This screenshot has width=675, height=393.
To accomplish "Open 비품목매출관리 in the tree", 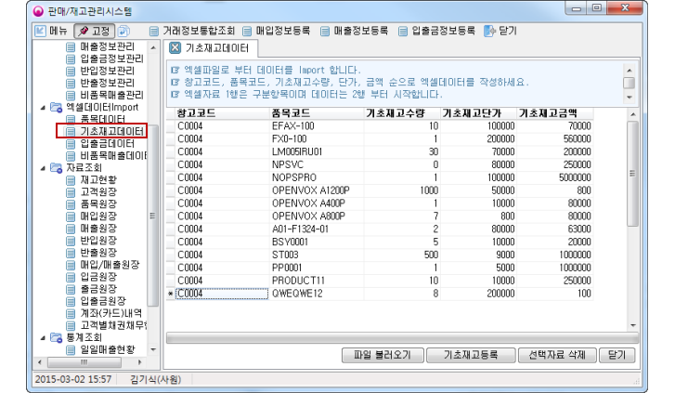I will pos(112,95).
